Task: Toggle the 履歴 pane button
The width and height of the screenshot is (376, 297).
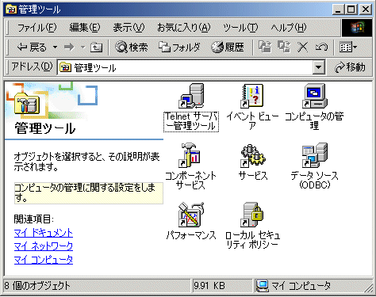Action: click(228, 48)
